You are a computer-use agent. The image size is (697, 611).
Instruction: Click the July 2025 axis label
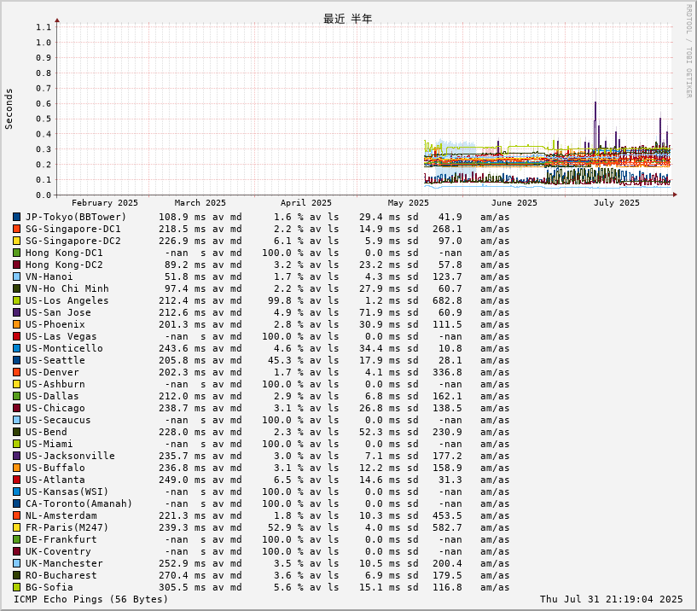pyautogui.click(x=616, y=203)
